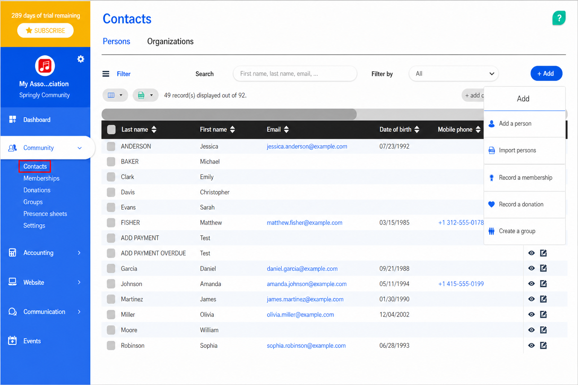This screenshot has width=578, height=385.
Task: Open the export spreadsheet dropdown button
Action: tap(146, 95)
